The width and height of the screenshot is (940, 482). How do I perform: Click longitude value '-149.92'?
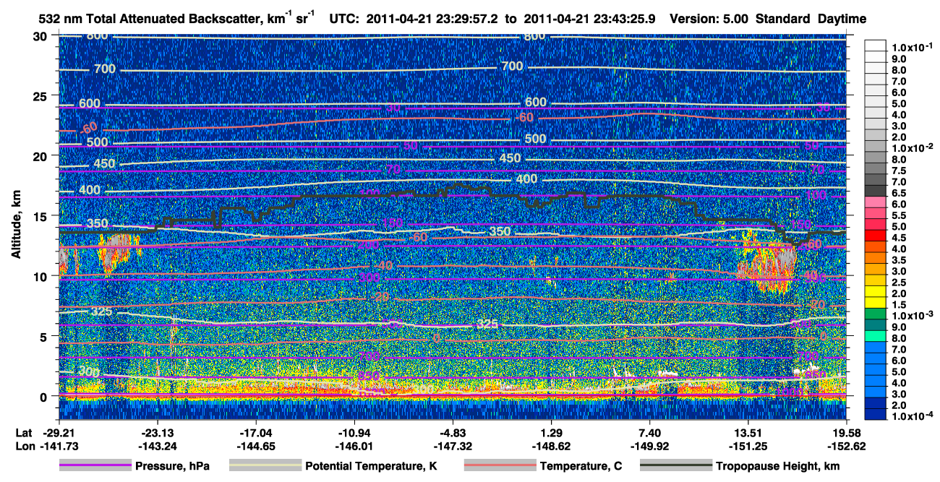[650, 446]
